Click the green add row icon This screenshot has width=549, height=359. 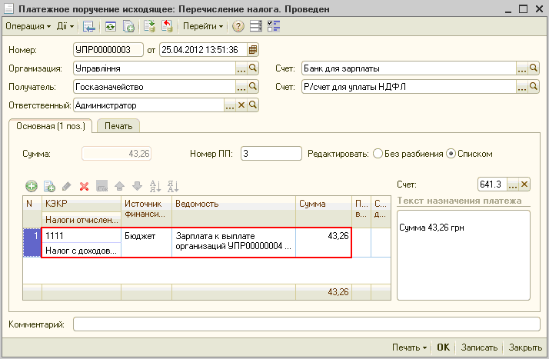click(x=32, y=186)
